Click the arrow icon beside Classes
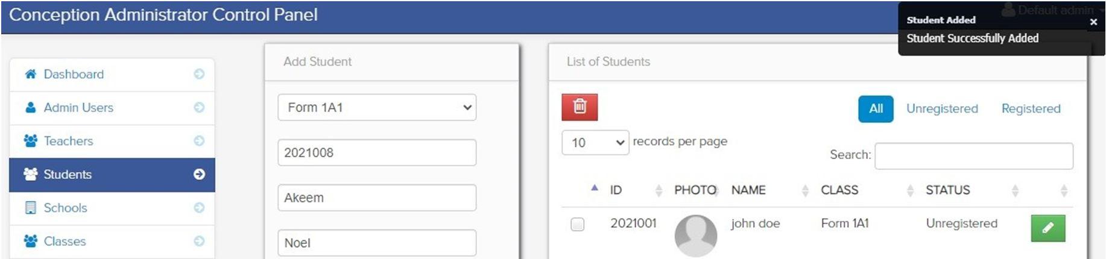1106x259 pixels. tap(199, 241)
